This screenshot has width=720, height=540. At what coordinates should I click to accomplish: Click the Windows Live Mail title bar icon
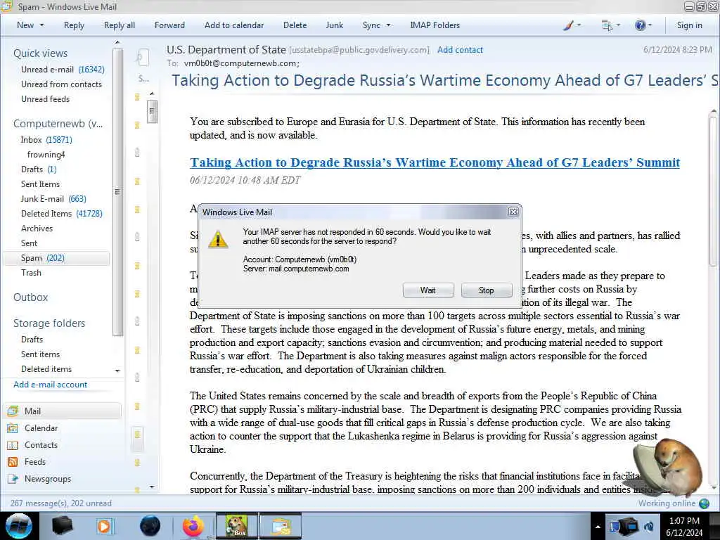(x=6, y=6)
